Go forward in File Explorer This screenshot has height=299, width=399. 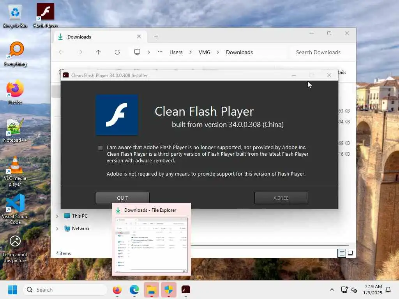80,52
